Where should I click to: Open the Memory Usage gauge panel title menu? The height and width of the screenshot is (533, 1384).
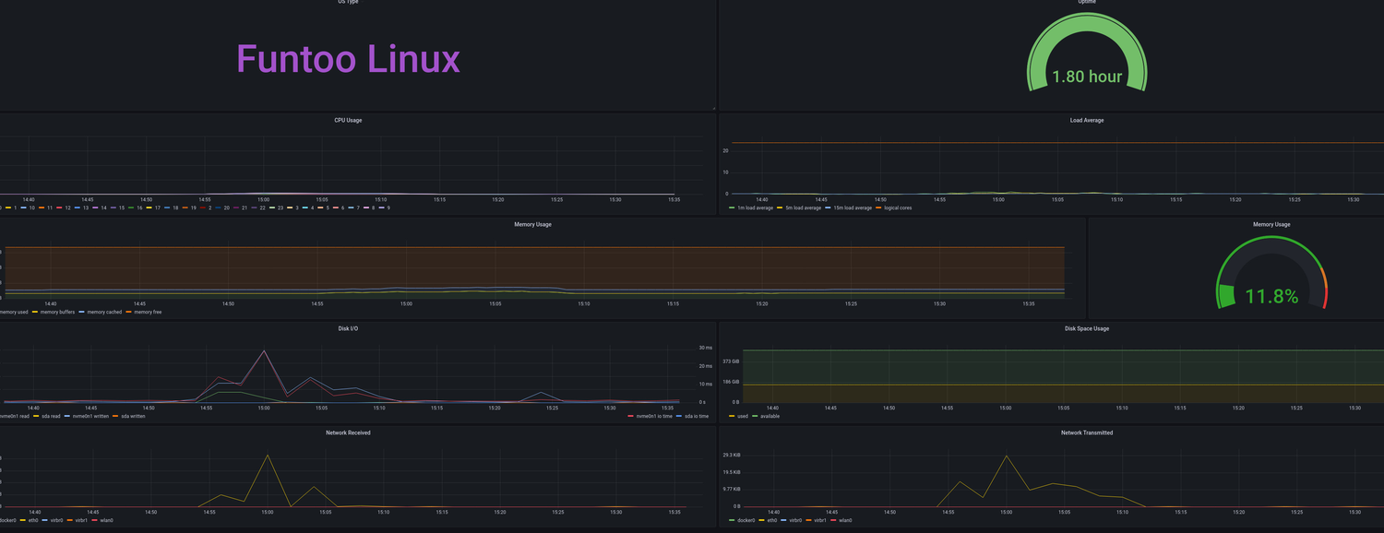tap(1271, 224)
